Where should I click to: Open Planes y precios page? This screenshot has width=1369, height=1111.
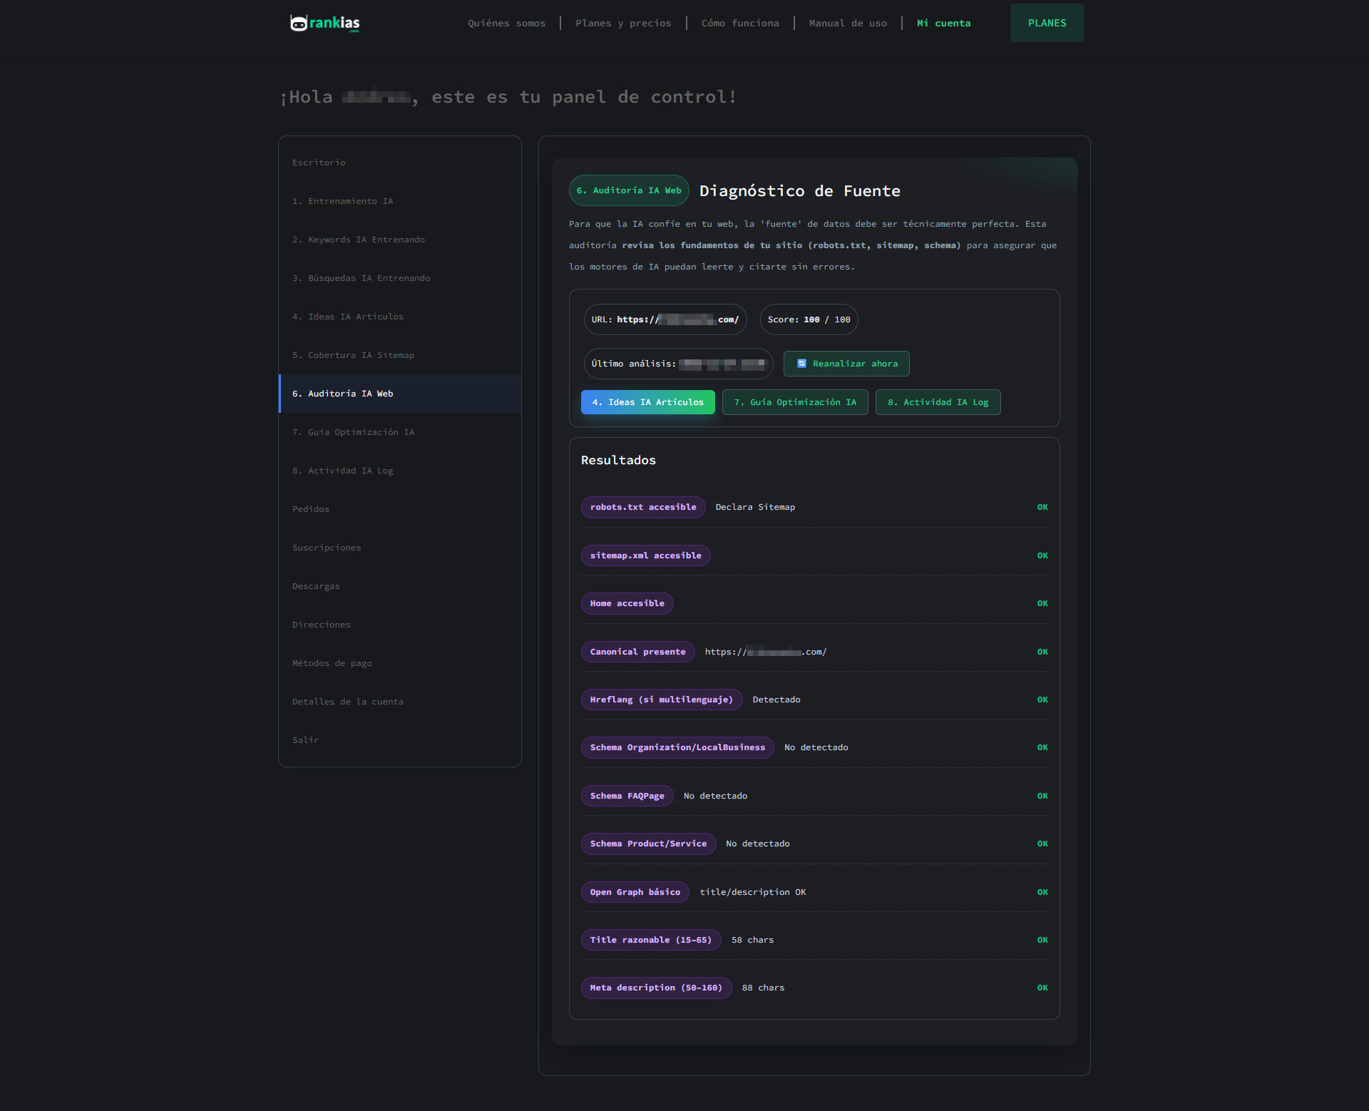(623, 24)
